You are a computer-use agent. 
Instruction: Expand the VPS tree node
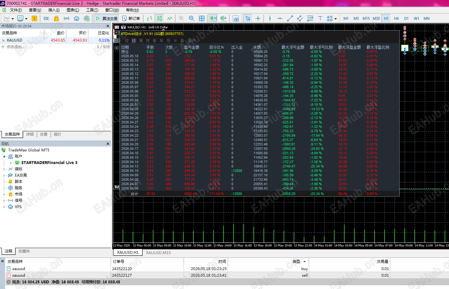coord(4,207)
